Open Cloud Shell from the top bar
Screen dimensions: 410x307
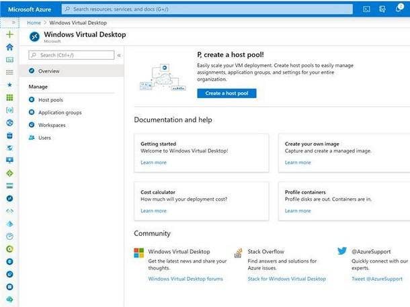pyautogui.click(x=366, y=9)
